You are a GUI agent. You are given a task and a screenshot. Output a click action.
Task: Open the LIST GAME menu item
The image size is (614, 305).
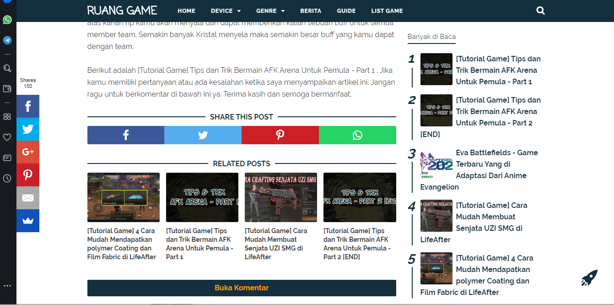click(387, 11)
